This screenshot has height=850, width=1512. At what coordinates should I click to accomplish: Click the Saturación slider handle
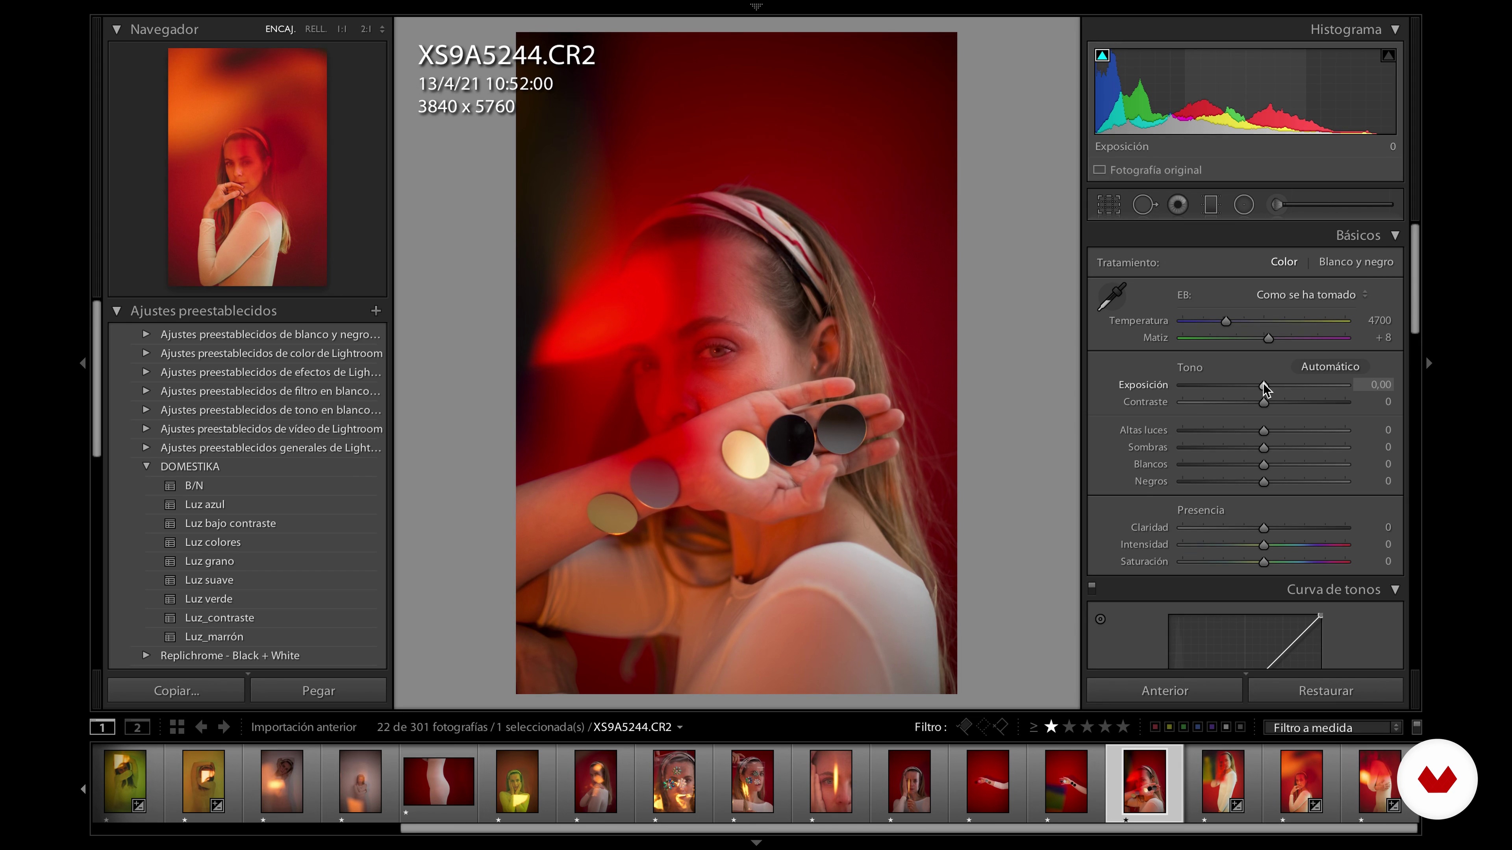1264,562
